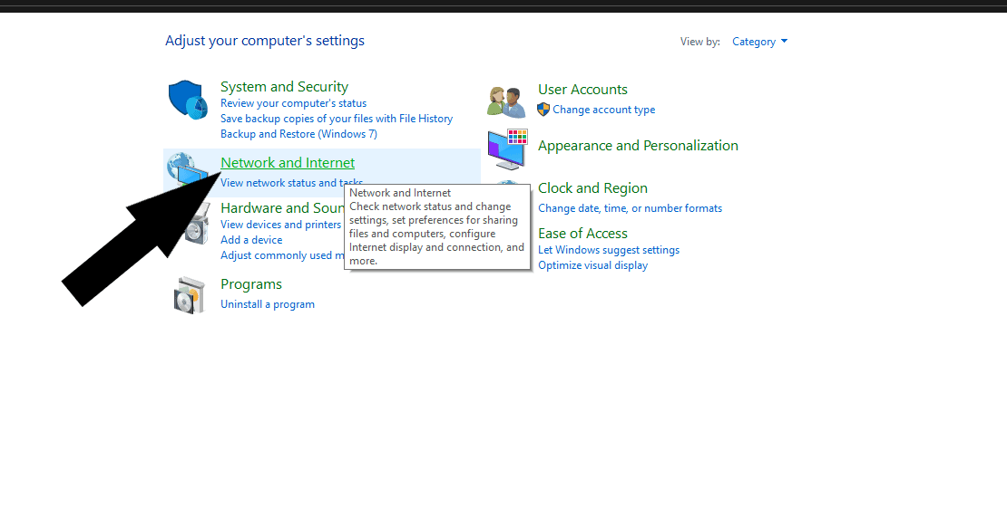1007x518 pixels.
Task: Open Network and Internet category
Action: 287,163
